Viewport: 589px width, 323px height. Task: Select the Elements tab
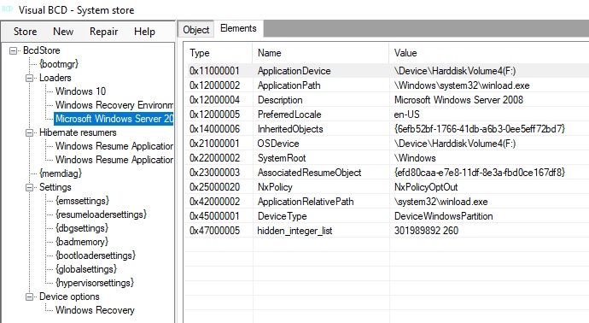pyautogui.click(x=238, y=28)
